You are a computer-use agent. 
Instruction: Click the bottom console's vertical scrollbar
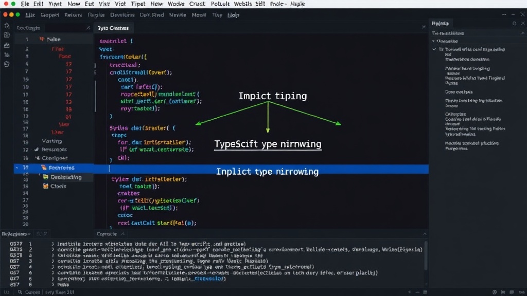(426, 255)
